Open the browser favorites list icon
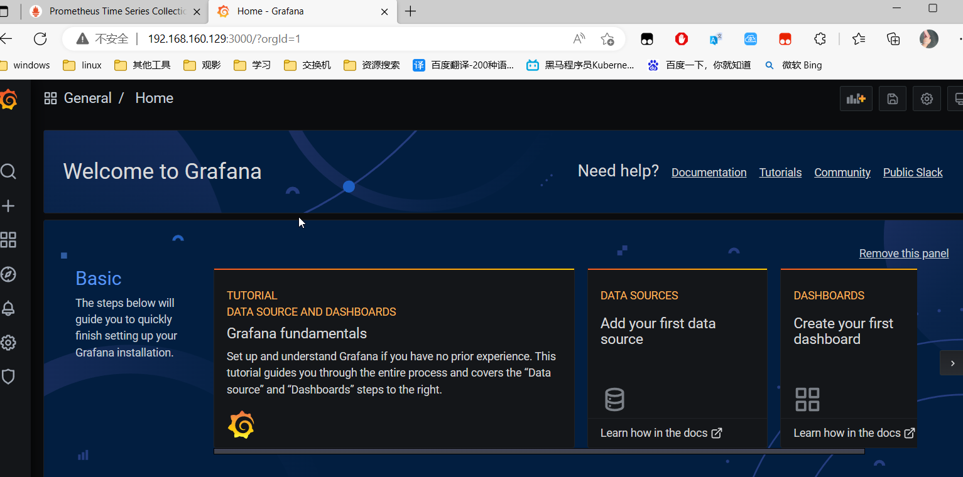963x477 pixels. coord(859,39)
